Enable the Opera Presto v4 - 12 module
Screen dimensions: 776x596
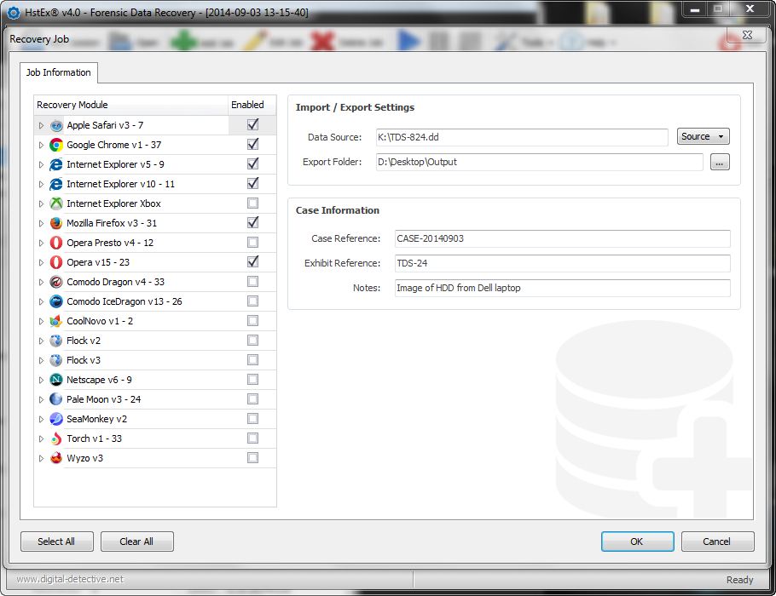(253, 242)
